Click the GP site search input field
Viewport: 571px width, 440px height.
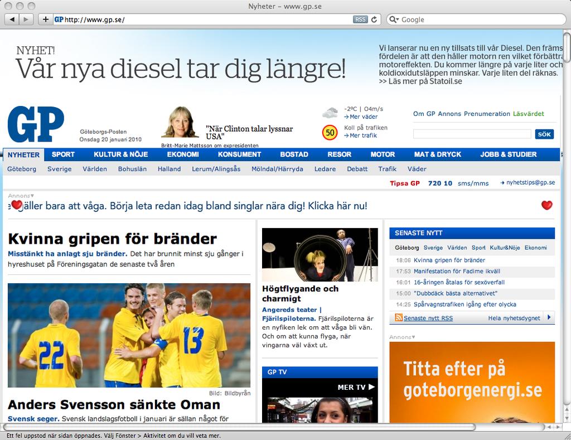point(472,134)
